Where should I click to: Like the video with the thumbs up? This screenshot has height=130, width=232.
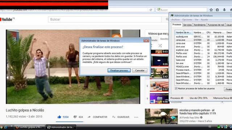click(x=59, y=117)
